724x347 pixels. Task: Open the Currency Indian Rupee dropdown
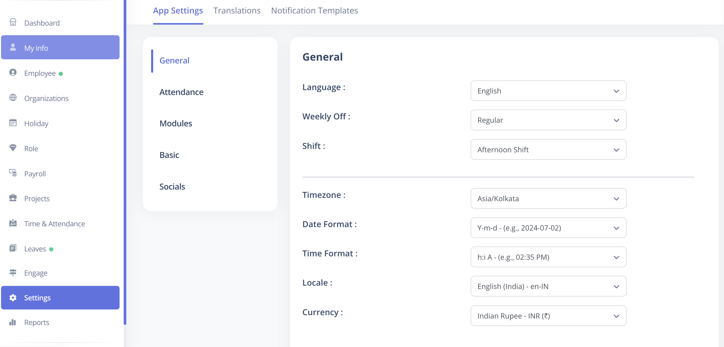548,316
